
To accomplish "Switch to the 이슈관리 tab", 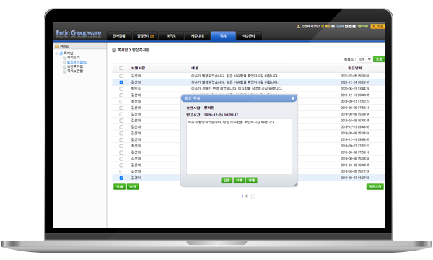I will pyautogui.click(x=249, y=36).
